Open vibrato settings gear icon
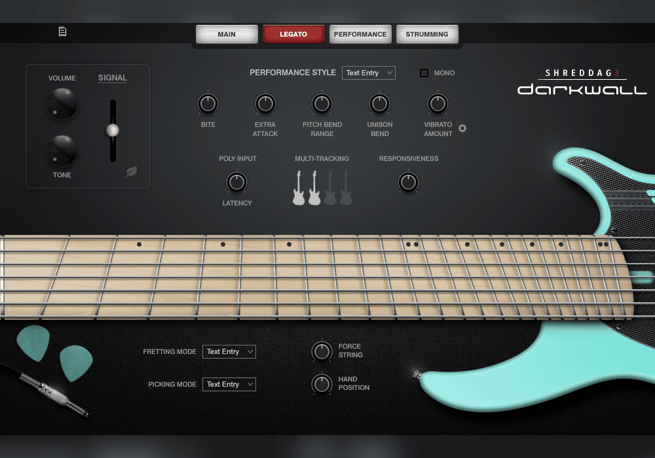The height and width of the screenshot is (458, 655). pos(462,128)
